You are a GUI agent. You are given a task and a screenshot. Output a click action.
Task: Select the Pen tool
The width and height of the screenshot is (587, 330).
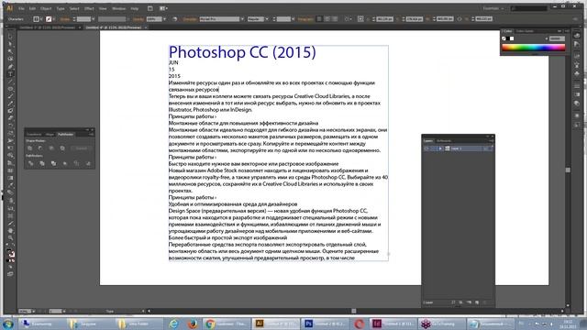[10, 66]
